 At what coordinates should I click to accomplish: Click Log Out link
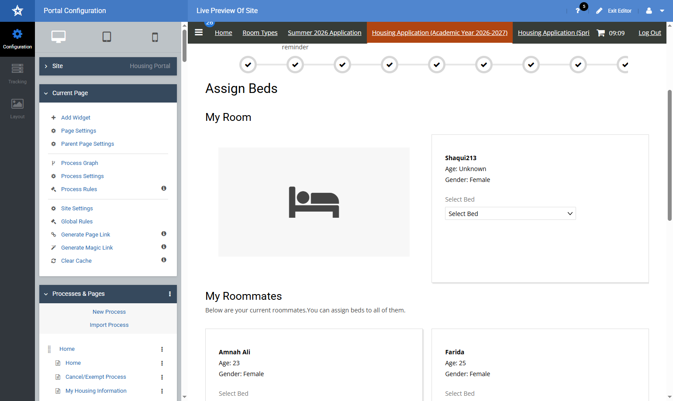650,33
